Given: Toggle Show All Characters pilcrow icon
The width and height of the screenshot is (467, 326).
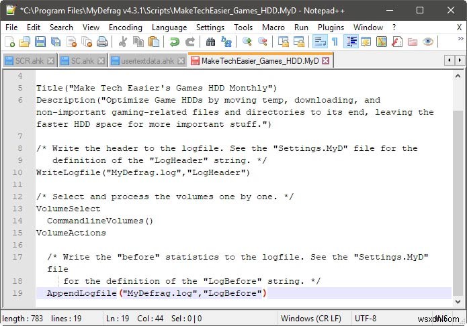Looking at the screenshot, I should point(335,42).
